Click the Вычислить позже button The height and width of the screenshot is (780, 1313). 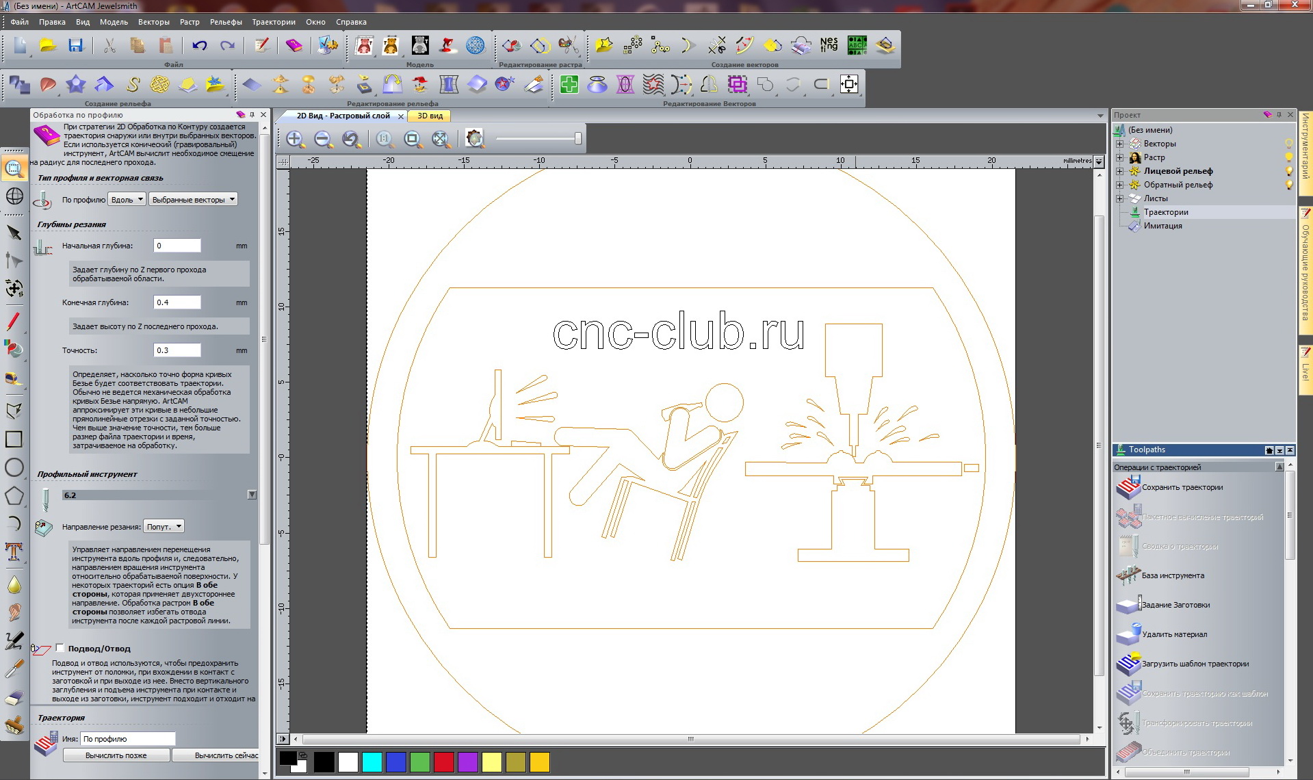(x=116, y=755)
